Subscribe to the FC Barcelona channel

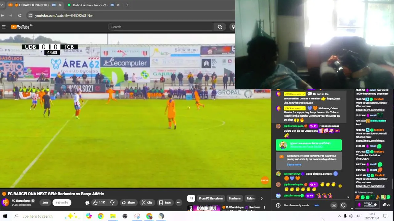point(62,203)
